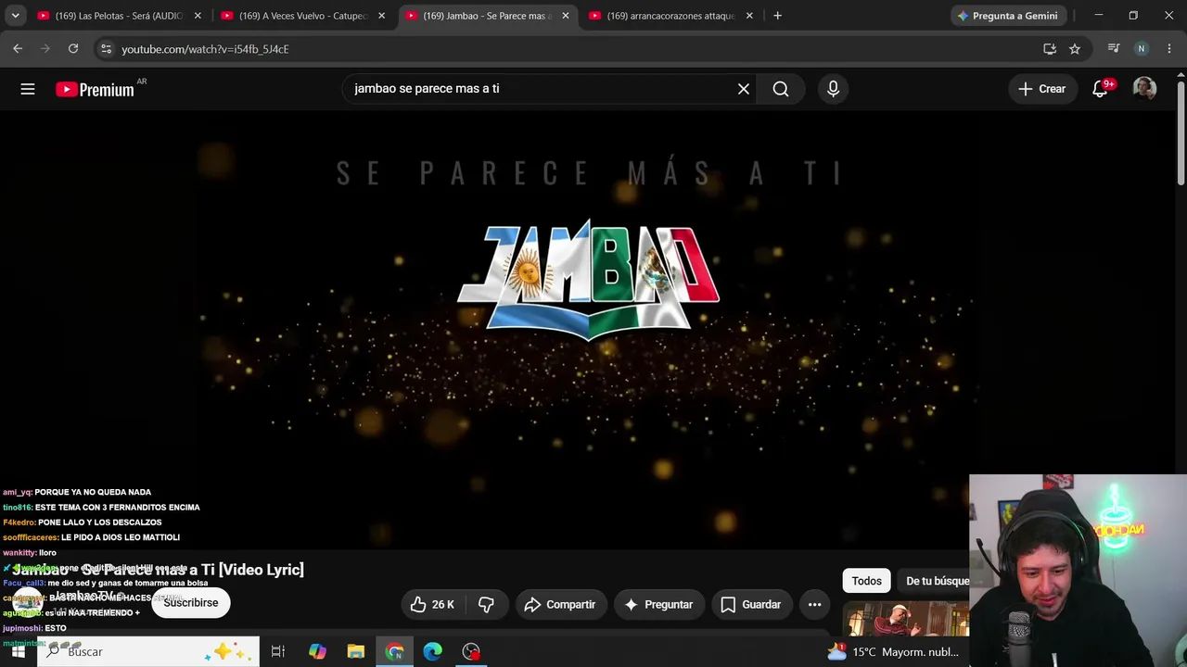Open File Explorer from the taskbar
The image size is (1187, 667).
click(x=356, y=652)
